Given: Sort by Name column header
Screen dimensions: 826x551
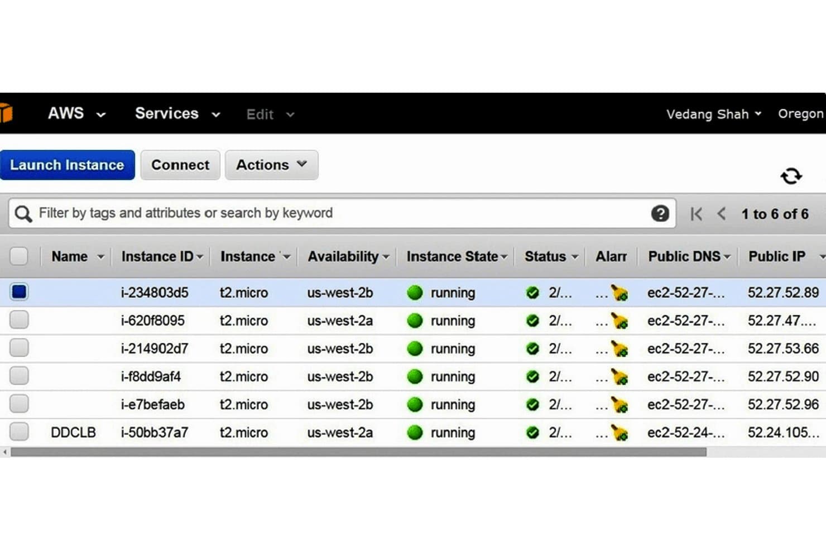Looking at the screenshot, I should [78, 256].
